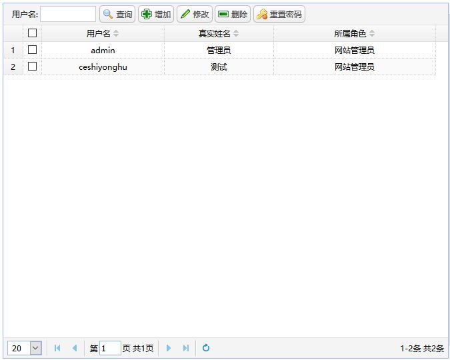Toggle the select-all checkbox in header
Image resolution: width=450 pixels, height=360 pixels.
tap(32, 33)
